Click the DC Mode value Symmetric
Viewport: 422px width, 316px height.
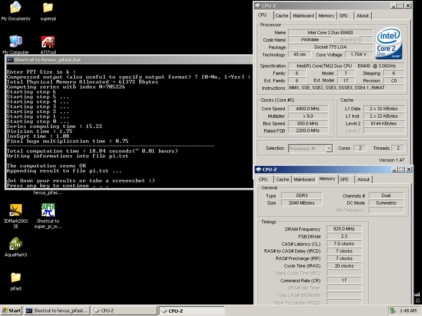(x=386, y=203)
